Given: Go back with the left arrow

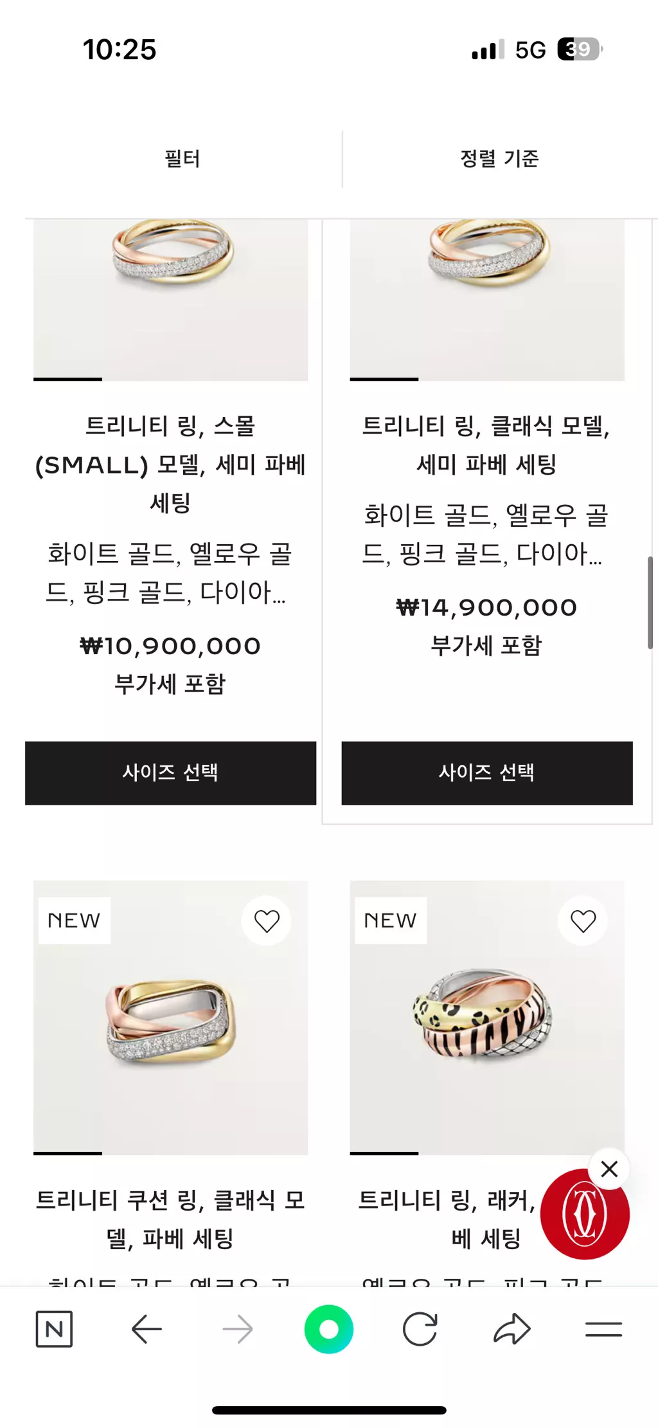Looking at the screenshot, I should [147, 1329].
